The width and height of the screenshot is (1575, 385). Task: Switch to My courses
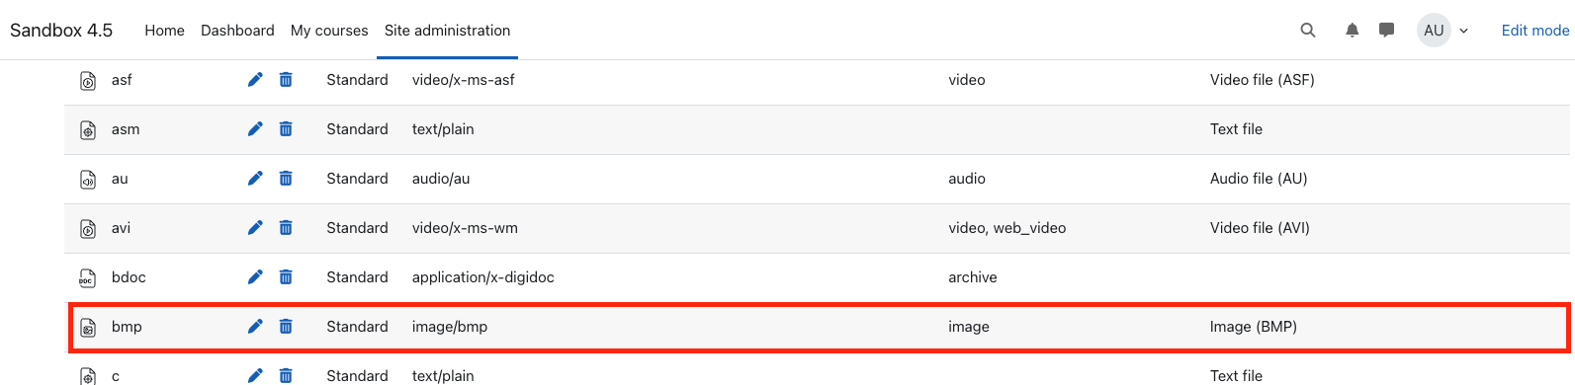coord(329,31)
